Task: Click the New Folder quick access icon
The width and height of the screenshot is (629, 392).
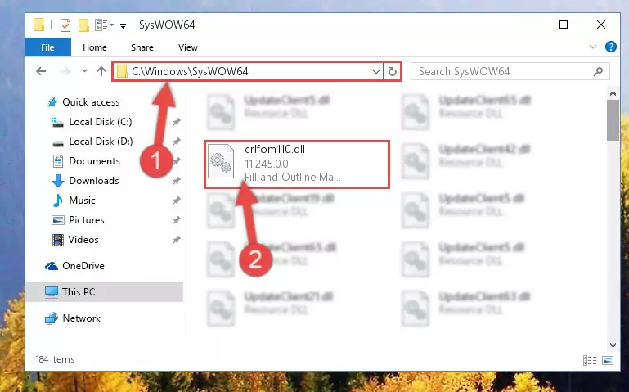Action: tap(83, 25)
